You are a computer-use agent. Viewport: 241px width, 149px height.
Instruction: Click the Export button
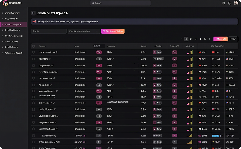[233, 39]
